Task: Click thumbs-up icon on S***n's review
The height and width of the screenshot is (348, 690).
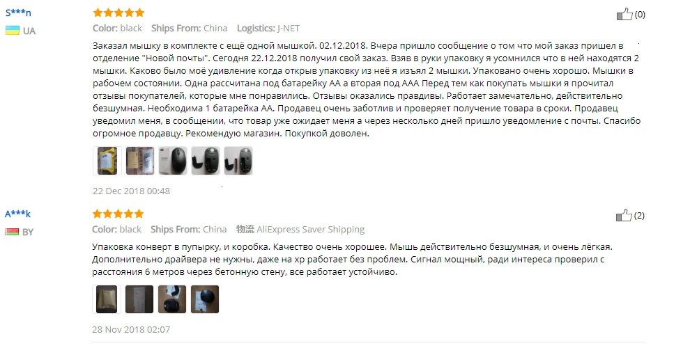Action: tap(624, 15)
